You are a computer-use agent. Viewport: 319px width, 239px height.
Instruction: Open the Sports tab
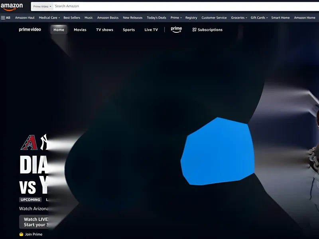coord(129,30)
